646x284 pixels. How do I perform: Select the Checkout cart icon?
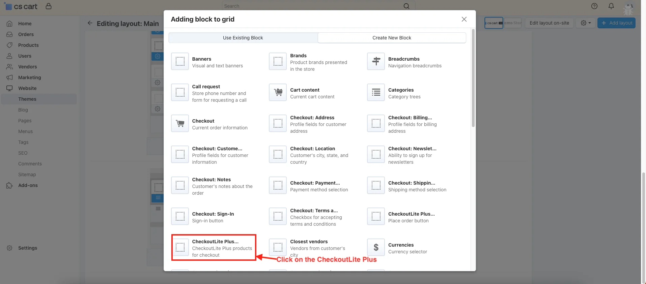[x=180, y=123]
